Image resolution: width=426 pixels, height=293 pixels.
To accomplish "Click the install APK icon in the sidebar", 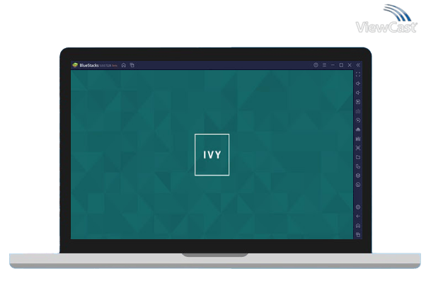I will click(358, 130).
